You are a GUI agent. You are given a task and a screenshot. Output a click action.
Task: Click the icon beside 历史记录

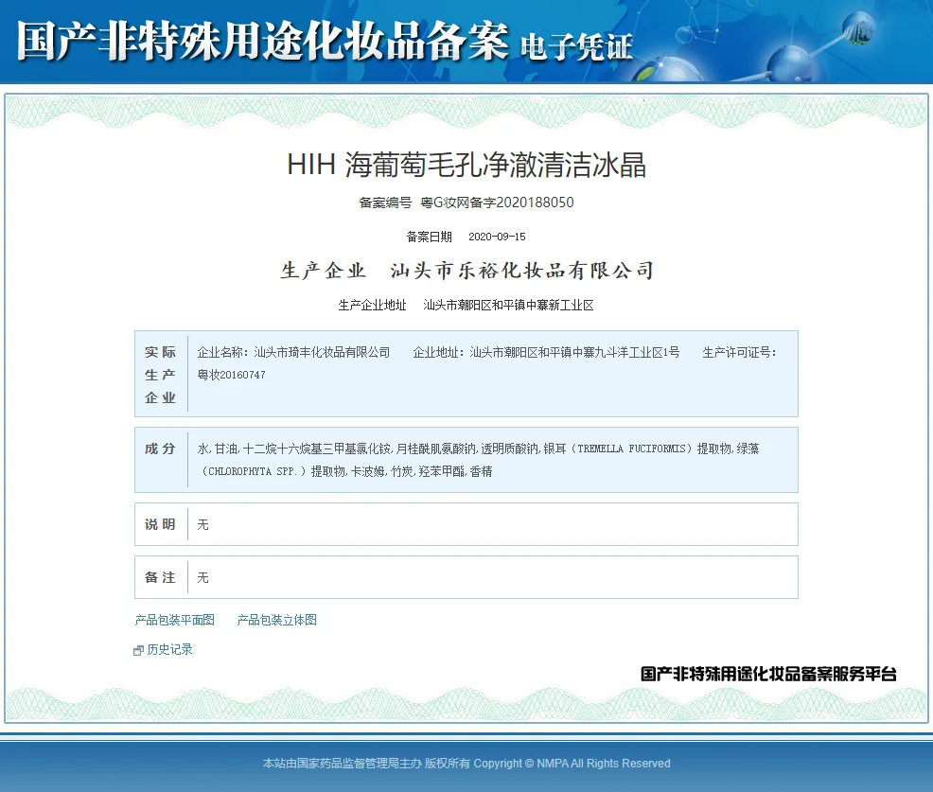tap(139, 650)
